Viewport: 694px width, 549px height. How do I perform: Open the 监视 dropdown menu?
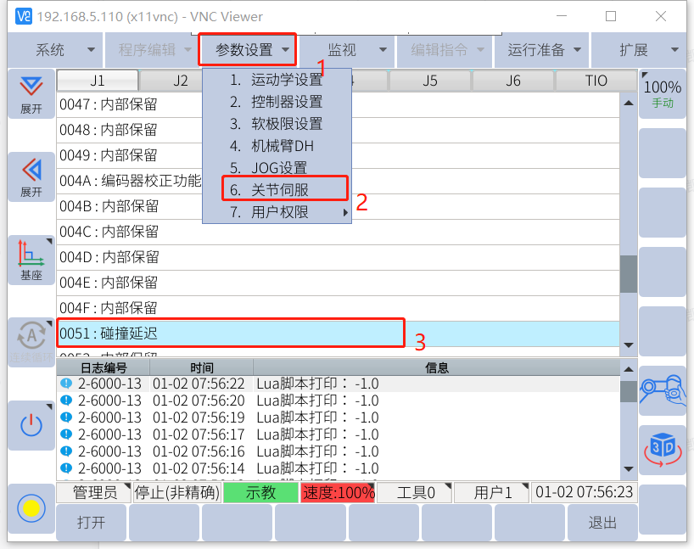348,50
